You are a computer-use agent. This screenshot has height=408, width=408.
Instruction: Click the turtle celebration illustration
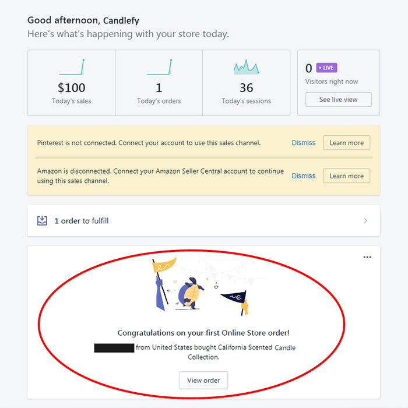click(189, 289)
